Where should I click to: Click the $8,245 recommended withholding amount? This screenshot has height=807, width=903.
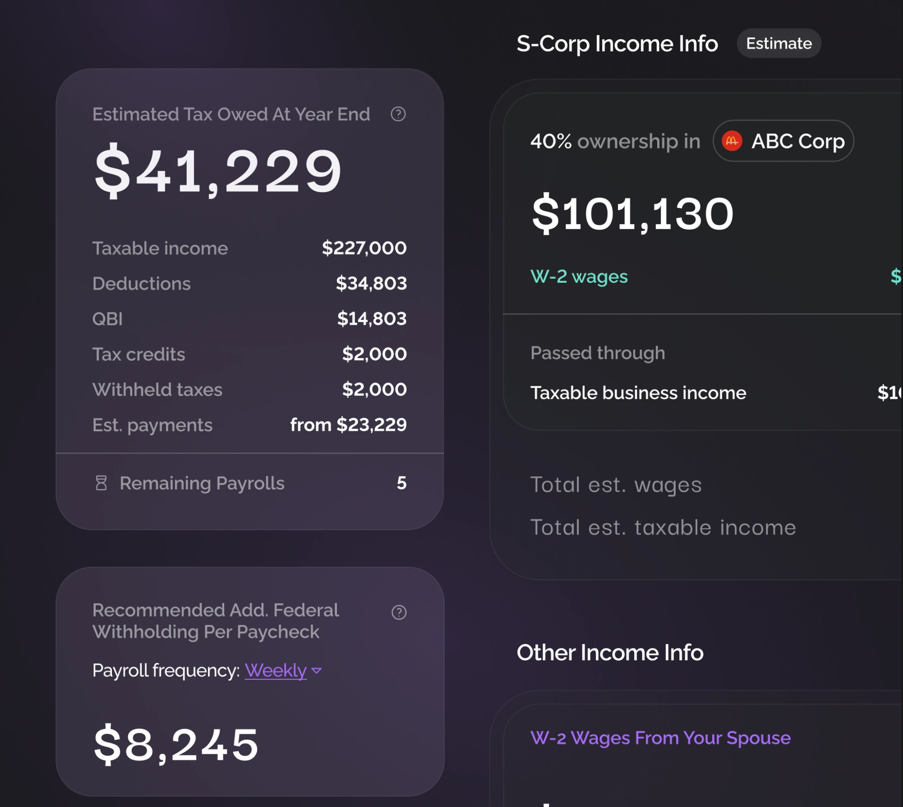pos(176,745)
